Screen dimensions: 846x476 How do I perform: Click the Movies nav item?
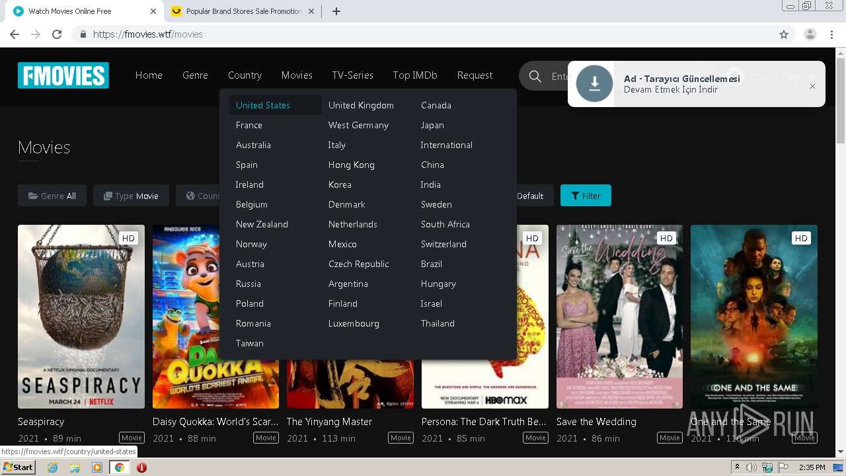coord(297,75)
